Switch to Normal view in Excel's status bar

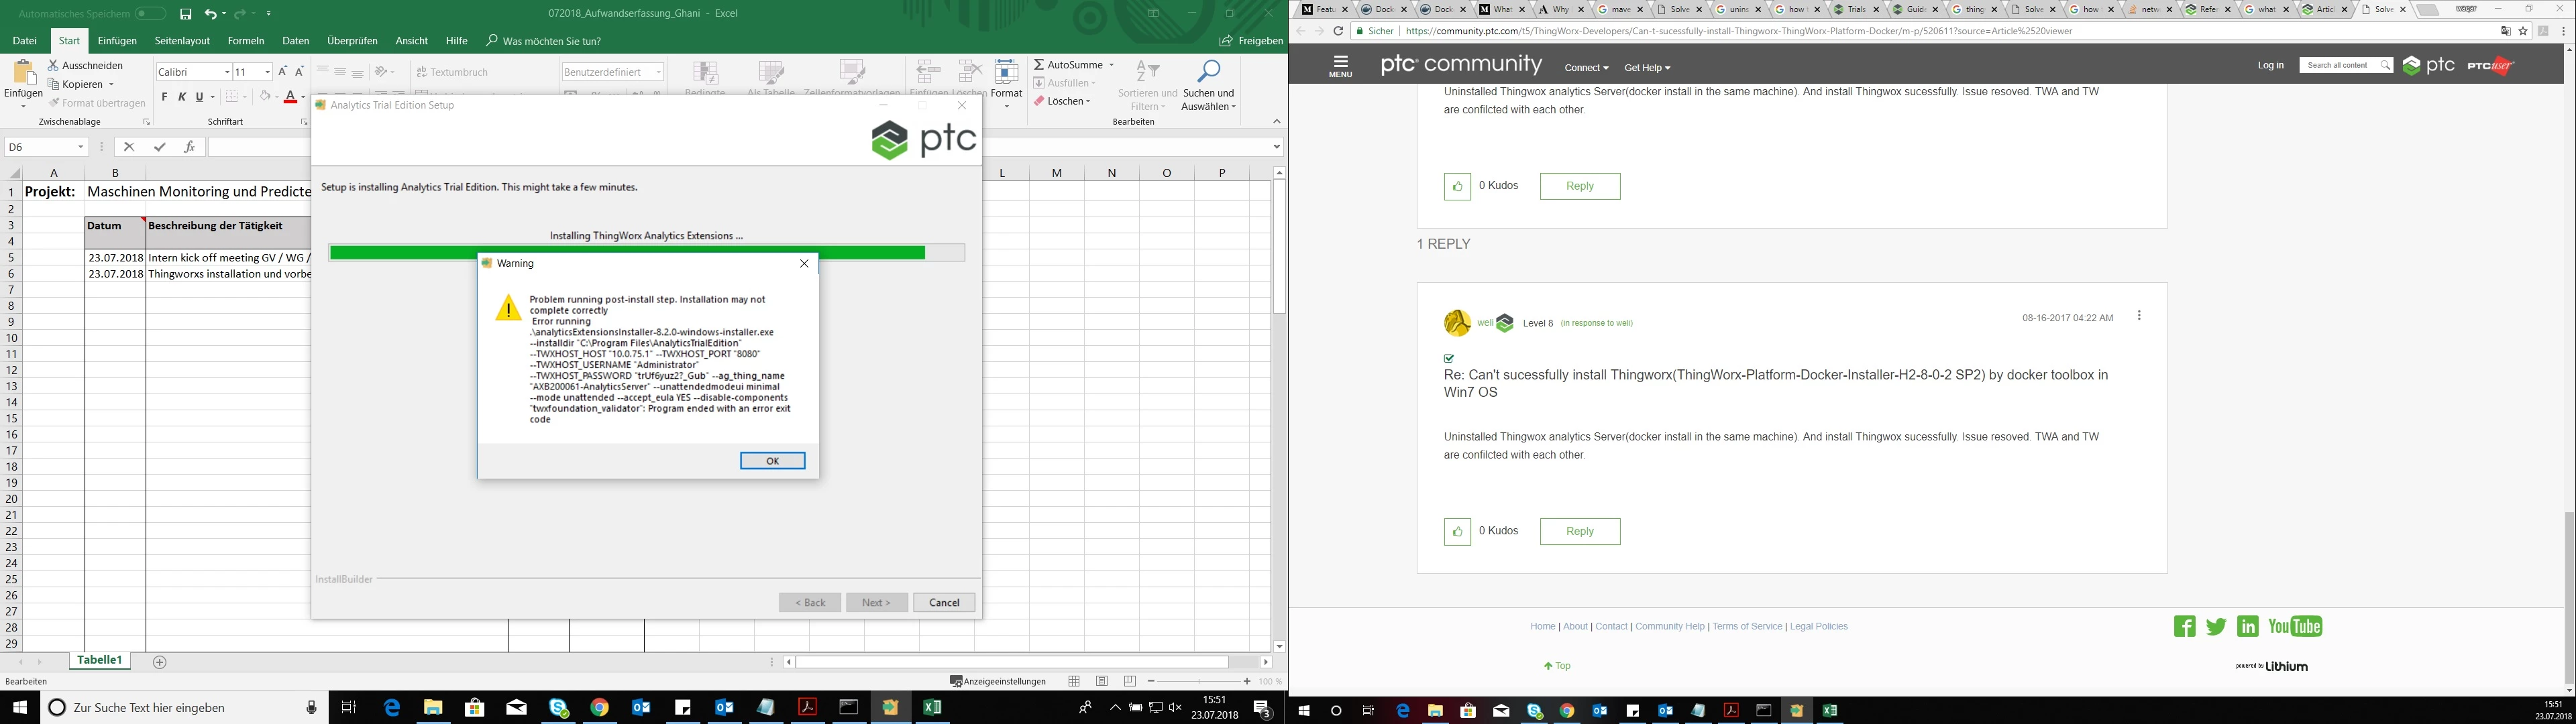[x=1074, y=681]
